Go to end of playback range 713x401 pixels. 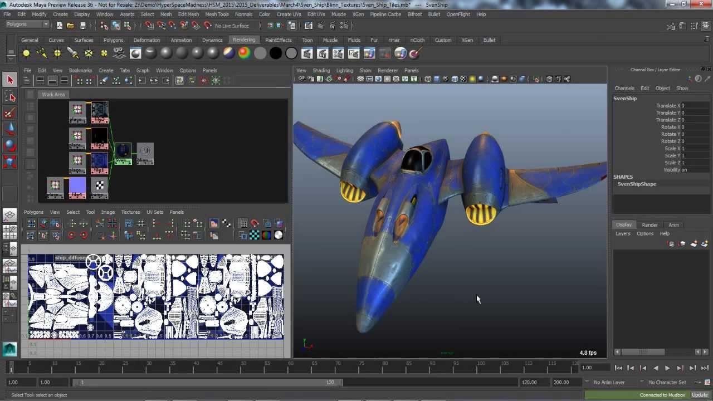(x=704, y=368)
